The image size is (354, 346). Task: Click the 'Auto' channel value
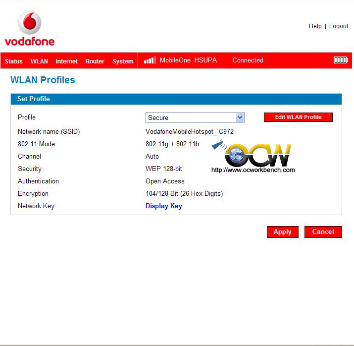pos(152,156)
